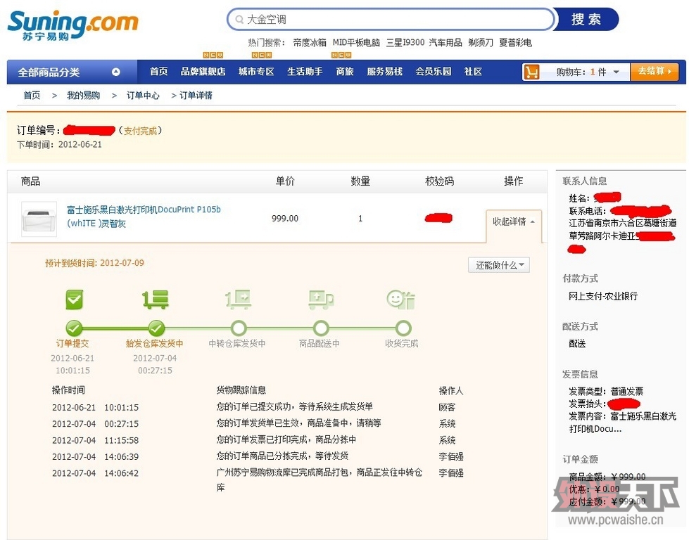Click payment method 网上支付-农业银行
Viewport: 689px width, 540px height.
603,296
